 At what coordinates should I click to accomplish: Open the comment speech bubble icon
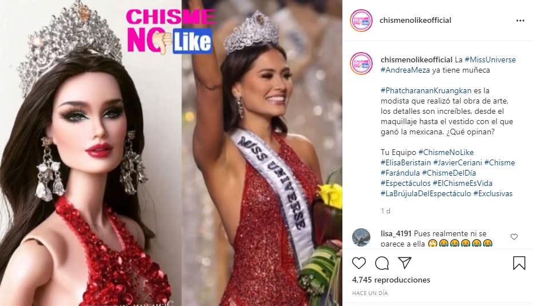coord(382,263)
